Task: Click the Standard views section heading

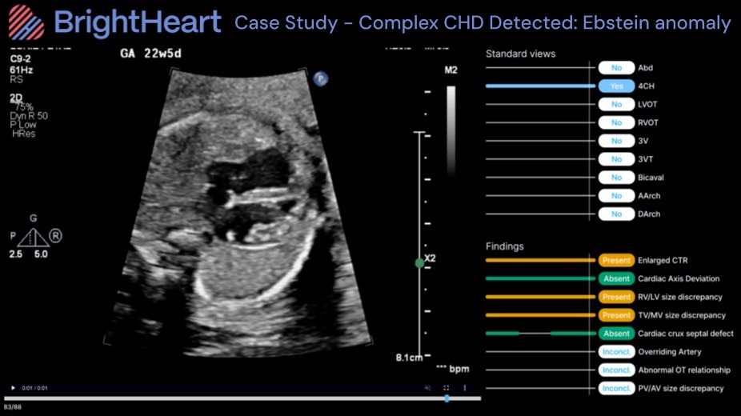Action: tap(520, 54)
